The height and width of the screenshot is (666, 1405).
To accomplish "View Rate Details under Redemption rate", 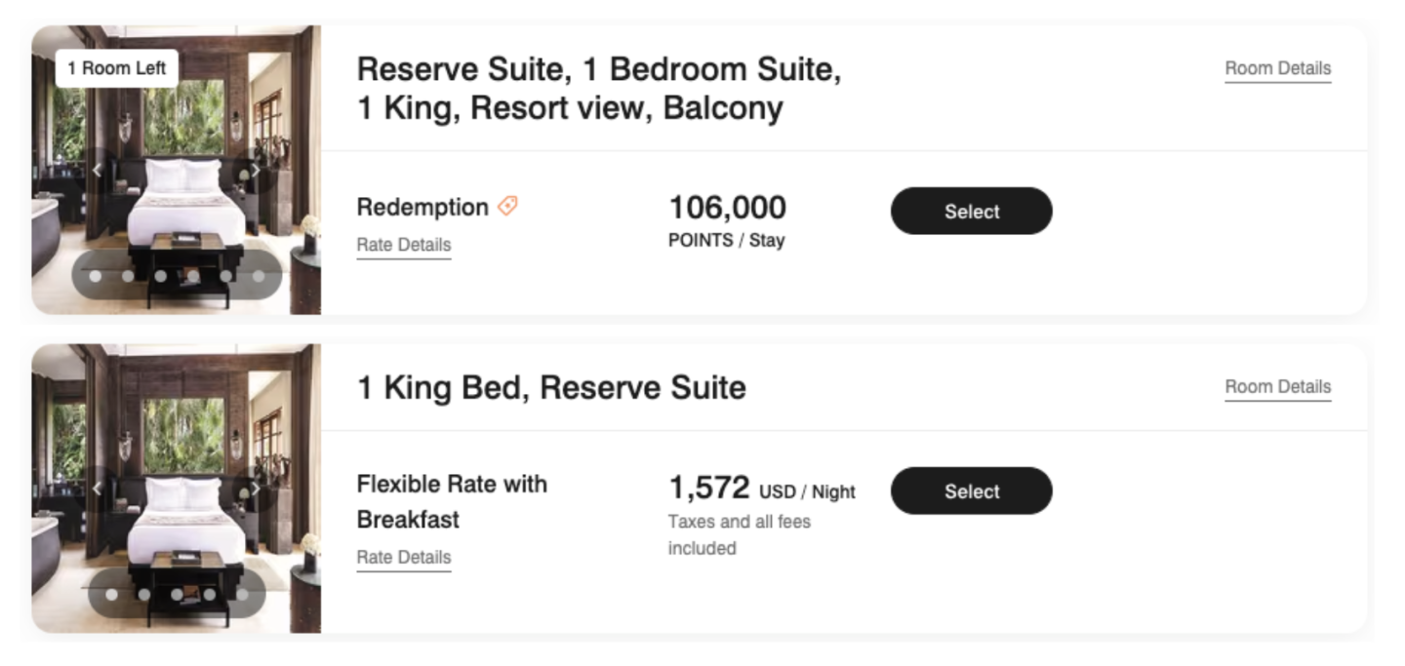I will tap(404, 245).
